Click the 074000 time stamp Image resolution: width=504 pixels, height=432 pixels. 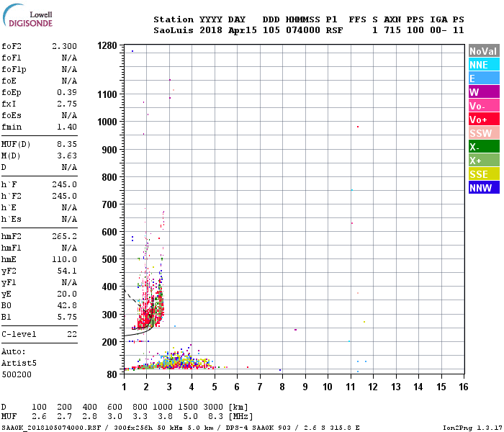tap(303, 30)
